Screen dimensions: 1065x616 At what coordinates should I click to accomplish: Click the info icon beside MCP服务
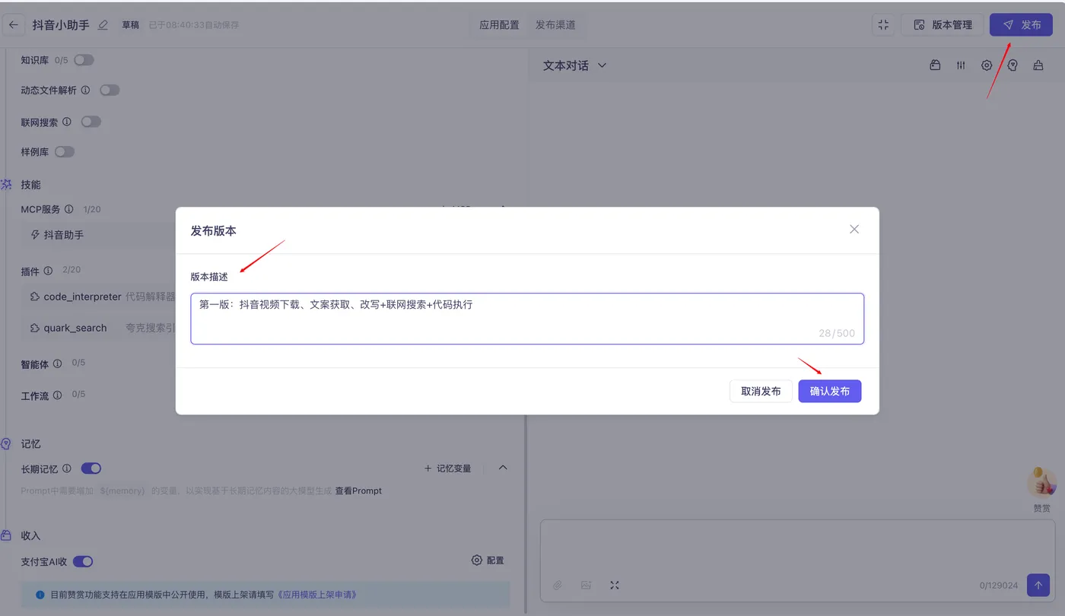pos(69,209)
